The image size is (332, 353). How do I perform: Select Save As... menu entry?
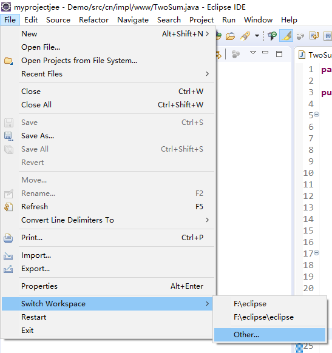point(107,136)
